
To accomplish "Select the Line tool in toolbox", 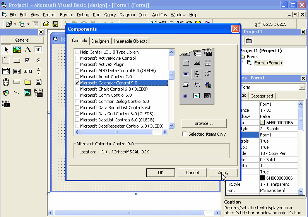I will pos(17,93).
